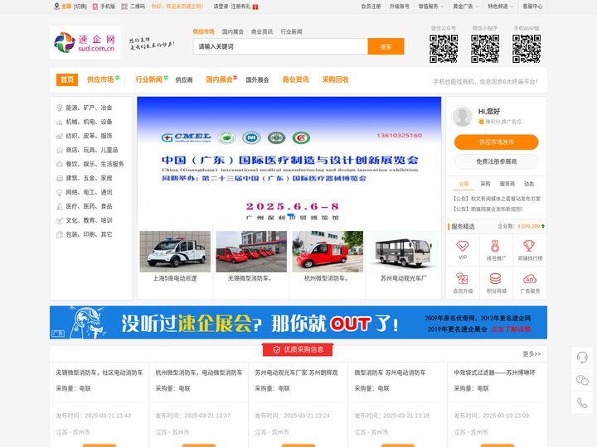Open 采购回收 in the main navigation
Image resolution: width=597 pixels, height=447 pixels.
click(336, 79)
